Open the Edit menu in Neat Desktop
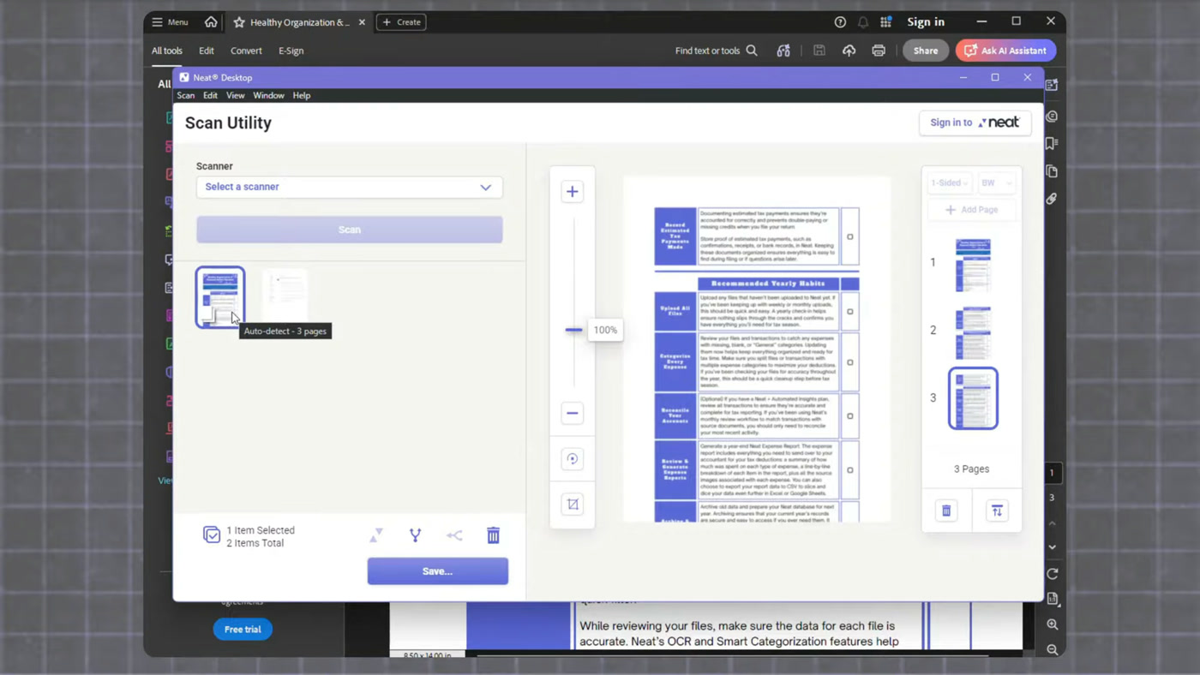Image resolution: width=1200 pixels, height=675 pixels. click(x=210, y=95)
